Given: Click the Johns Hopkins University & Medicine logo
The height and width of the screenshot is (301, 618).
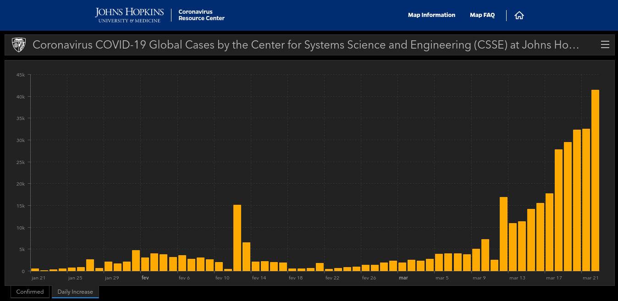Looking at the screenshot, I should [x=129, y=15].
